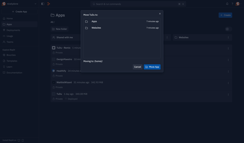The width and height of the screenshot is (244, 143).
Task: Open Websites folder options menu
Action: 228,37
